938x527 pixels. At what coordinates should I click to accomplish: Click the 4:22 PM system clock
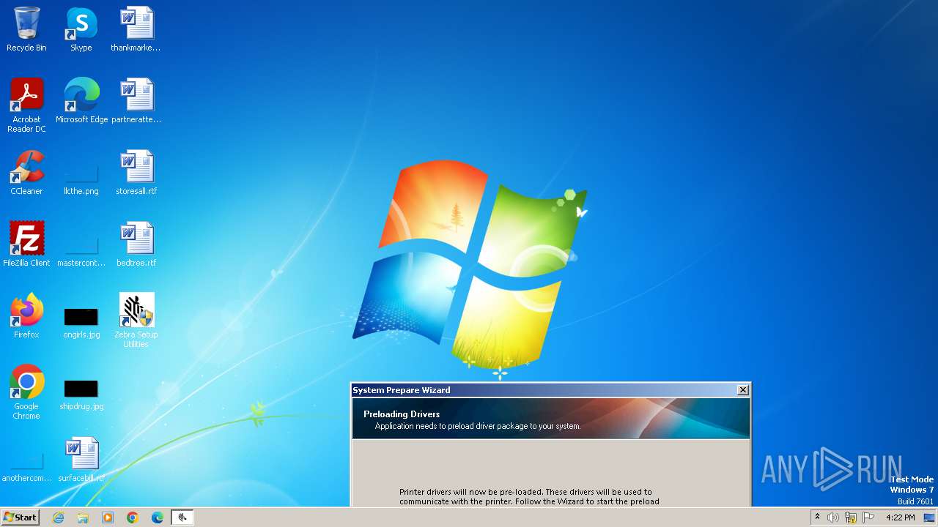[x=900, y=517]
